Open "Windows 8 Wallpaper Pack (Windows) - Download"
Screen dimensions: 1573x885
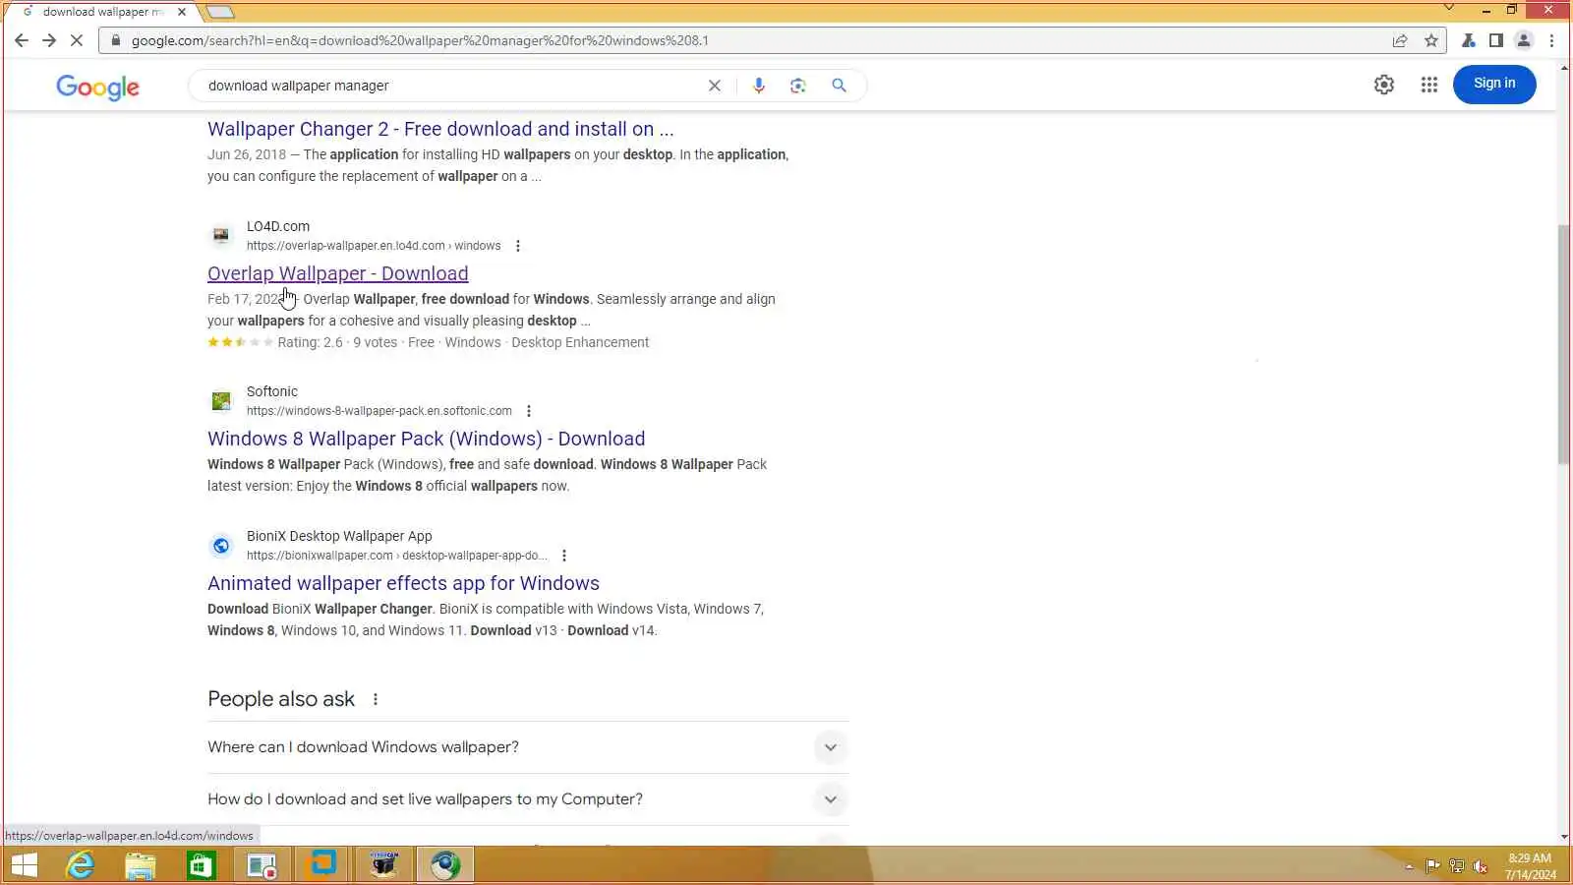click(x=427, y=439)
